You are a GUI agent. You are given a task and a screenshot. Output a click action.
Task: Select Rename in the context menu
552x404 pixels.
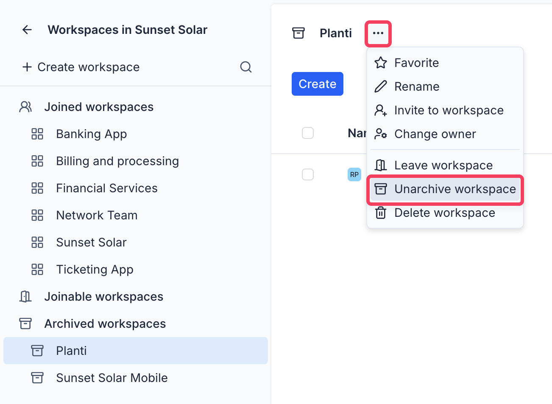pos(416,86)
